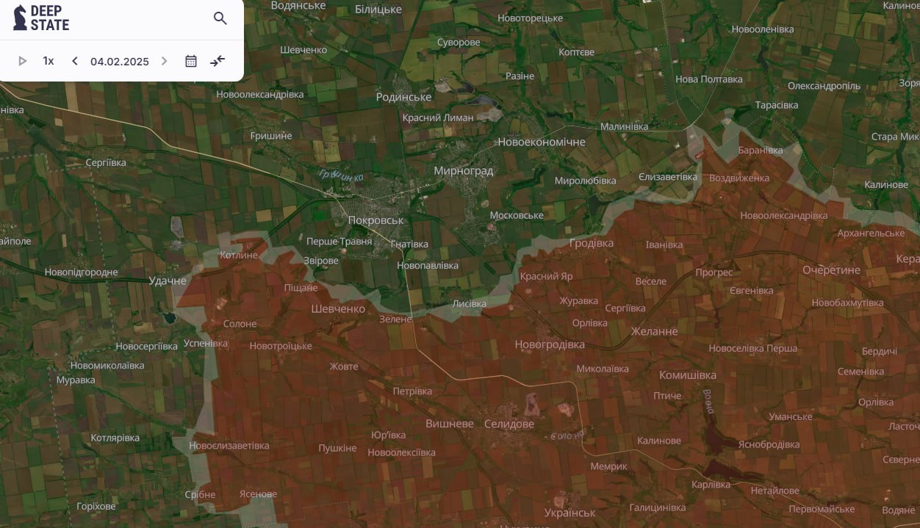
Task: Click the Новоекономічне settlement label
Action: coord(541,142)
